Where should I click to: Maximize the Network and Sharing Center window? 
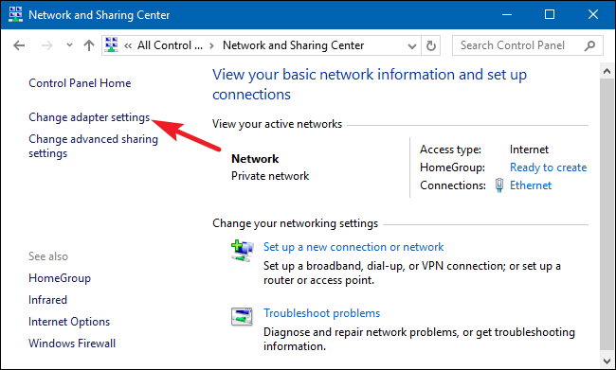pos(550,15)
